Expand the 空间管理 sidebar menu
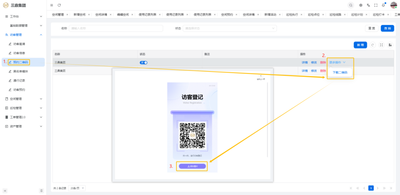 coord(23,99)
